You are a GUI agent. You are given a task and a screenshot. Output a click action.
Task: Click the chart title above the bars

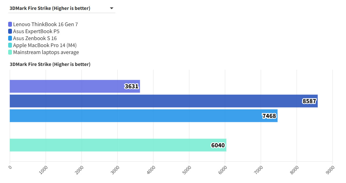pyautogui.click(x=50, y=64)
